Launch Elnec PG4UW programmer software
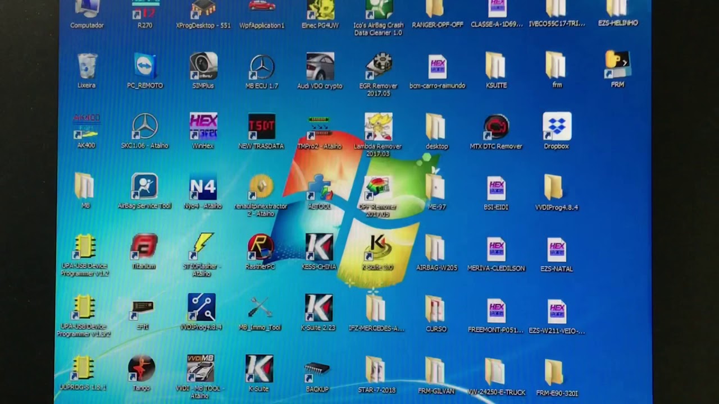Screen dimensions: 719x404 (x=320, y=15)
